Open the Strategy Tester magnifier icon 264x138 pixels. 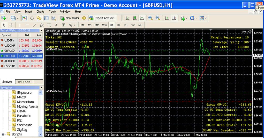54,18
